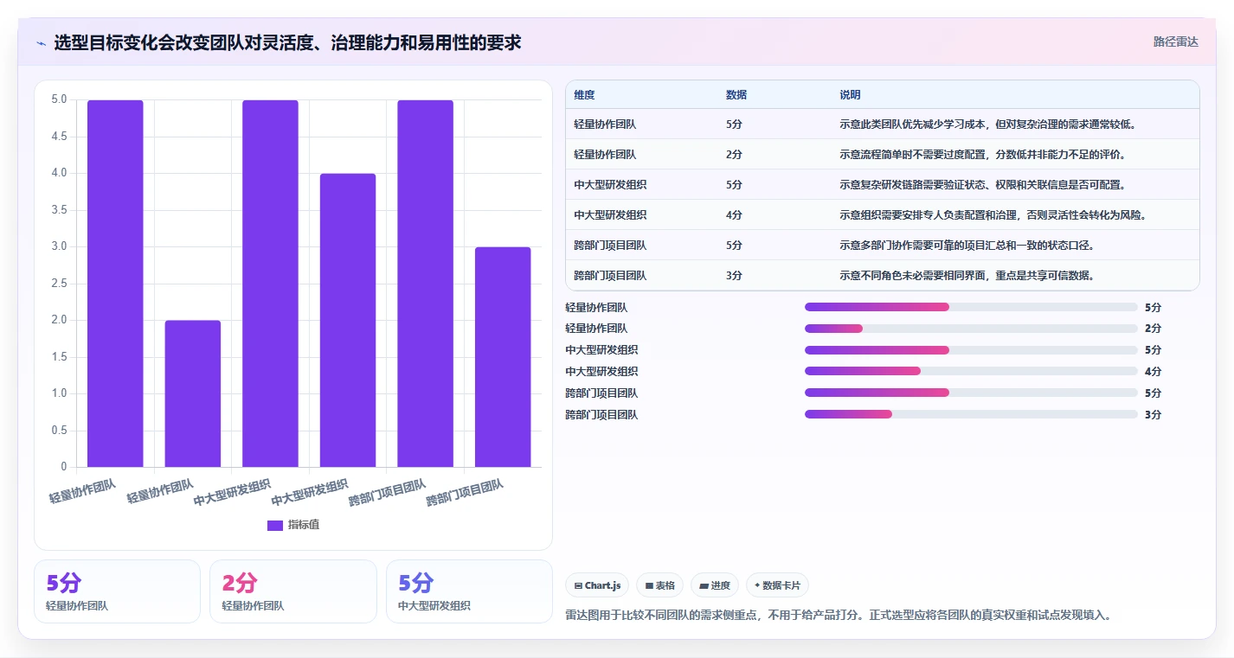Click the 轻量协作团队 2分 progress bar

[x=971, y=329]
